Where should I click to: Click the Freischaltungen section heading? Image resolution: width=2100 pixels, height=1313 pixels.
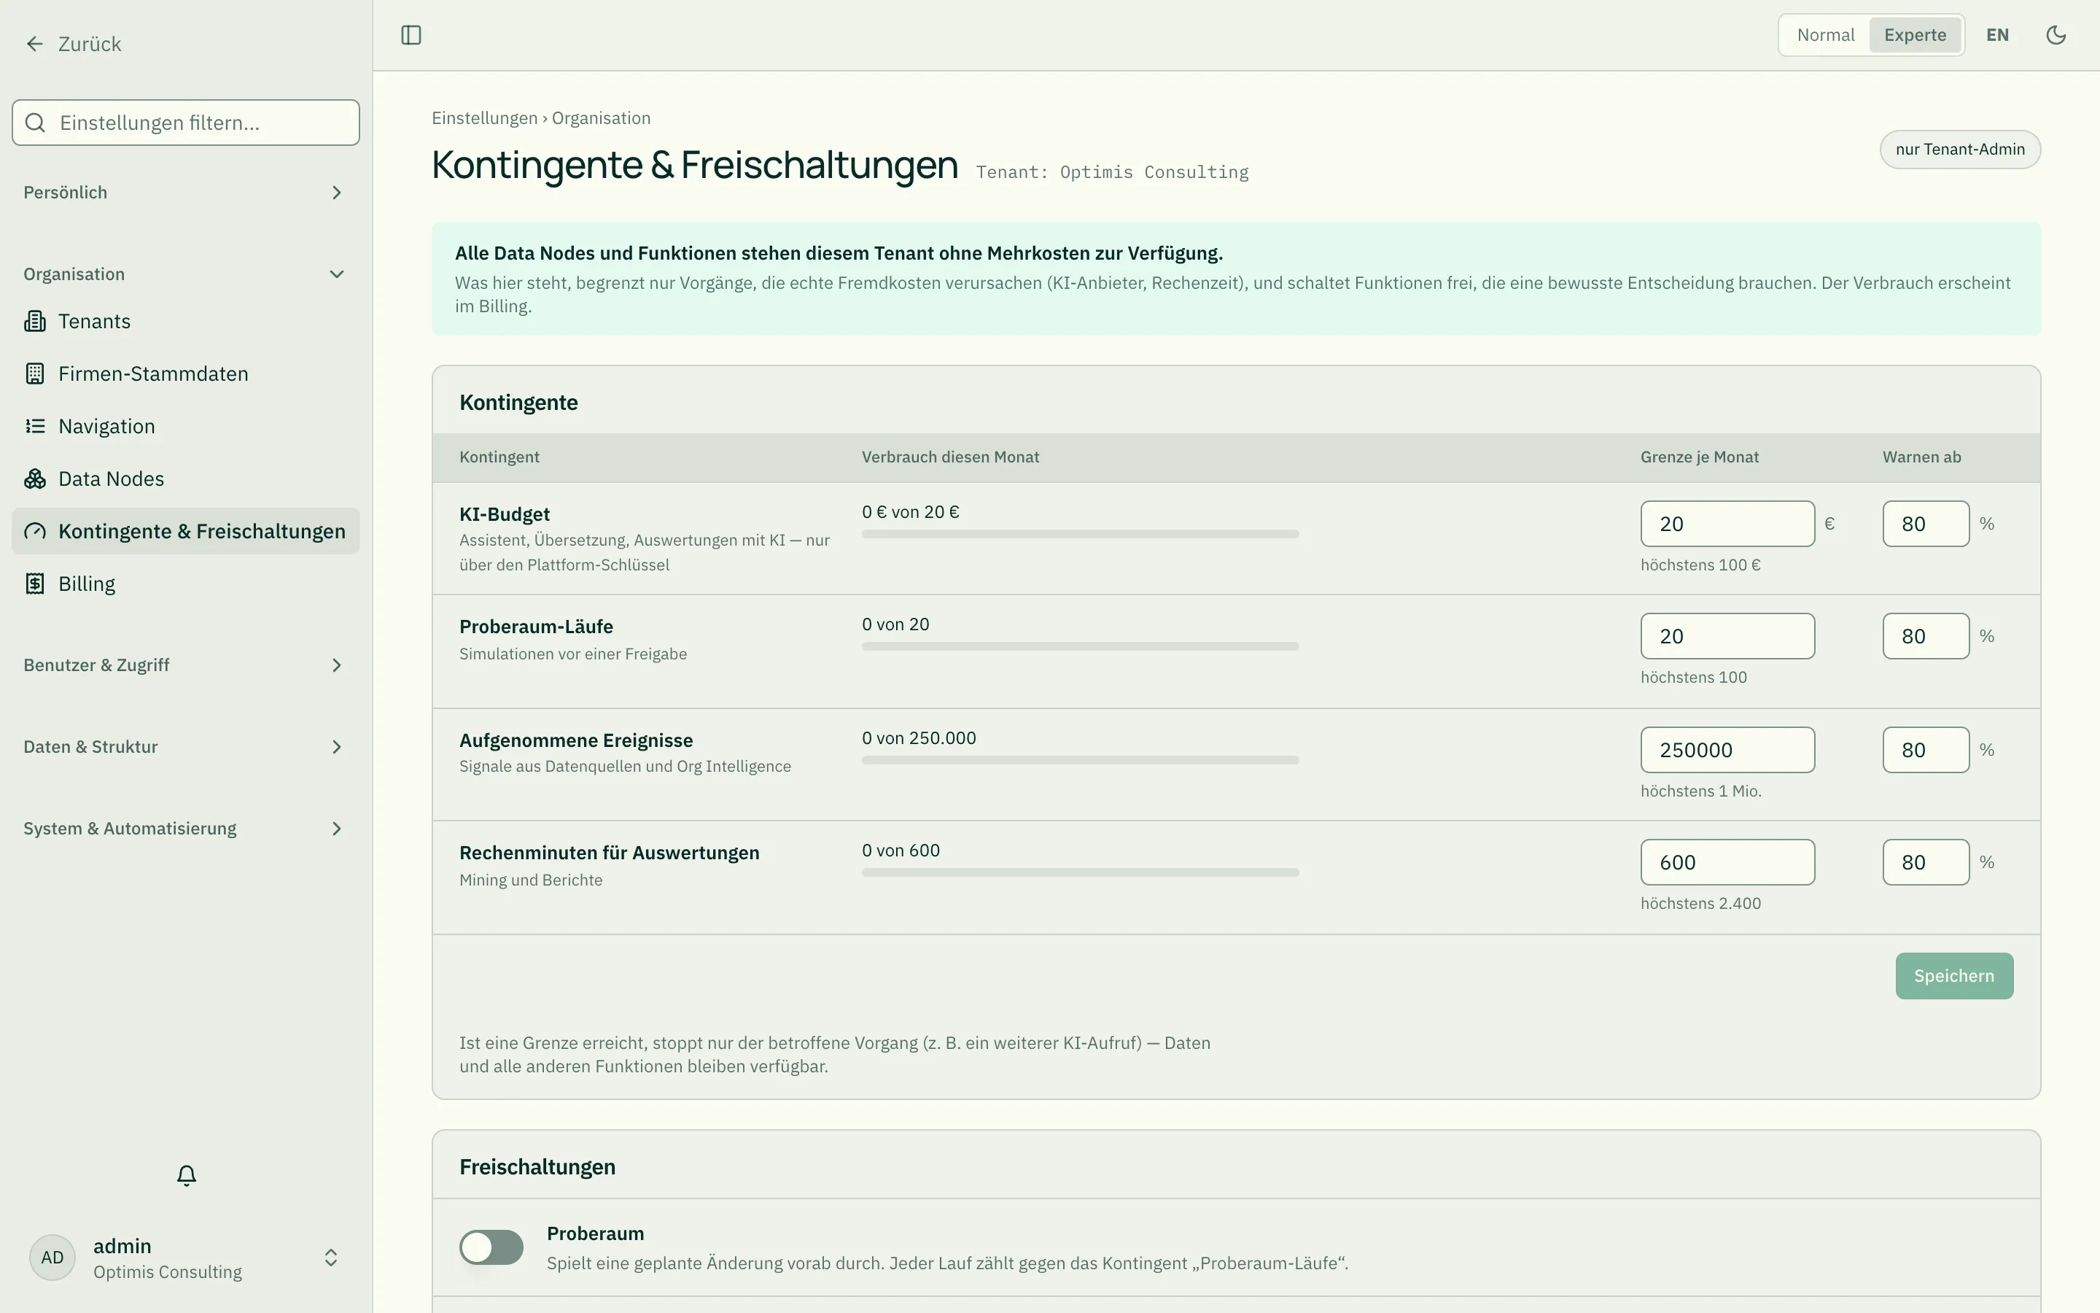537,1167
